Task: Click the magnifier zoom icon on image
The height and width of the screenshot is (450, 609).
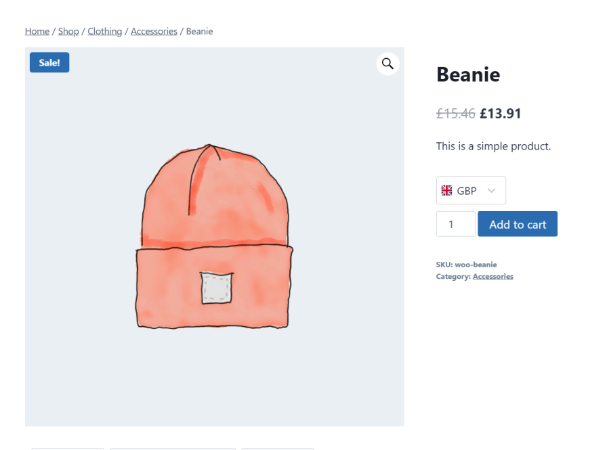Action: click(x=387, y=64)
